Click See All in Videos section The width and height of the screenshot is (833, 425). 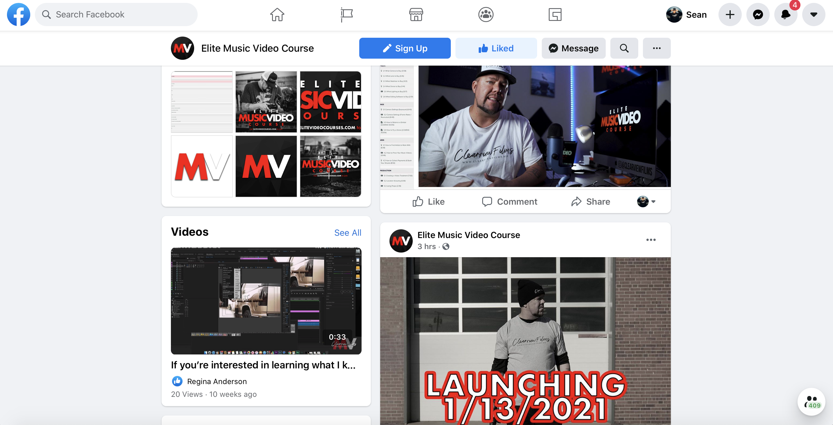pos(348,233)
